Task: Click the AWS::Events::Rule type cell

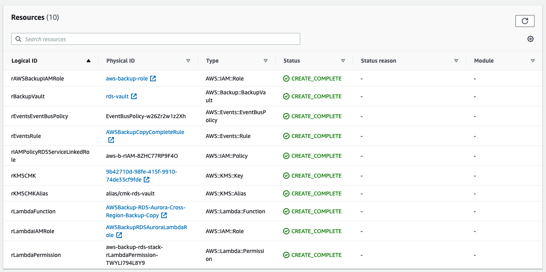Action: coord(228,136)
